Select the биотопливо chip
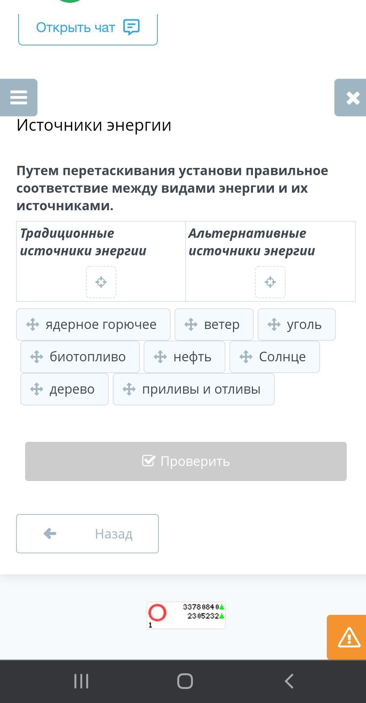This screenshot has width=366, height=703. 80,357
